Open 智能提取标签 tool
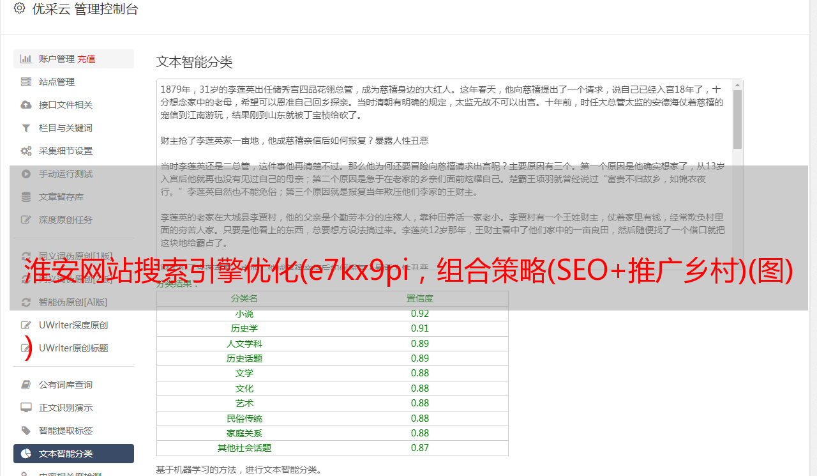The width and height of the screenshot is (817, 476). click(x=73, y=431)
